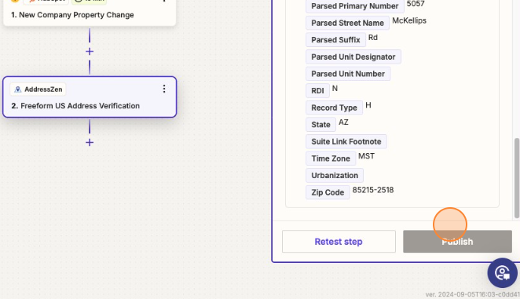Click the Rd suffix value
Image resolution: width=520 pixels, height=299 pixels.
click(x=373, y=38)
